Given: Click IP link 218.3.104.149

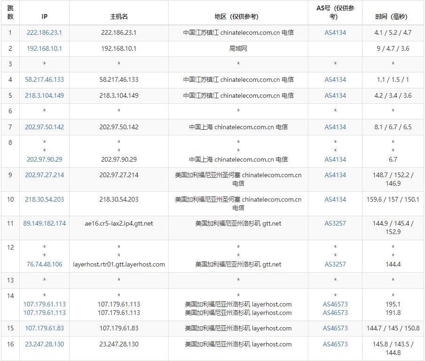Looking at the screenshot, I should pos(44,96).
